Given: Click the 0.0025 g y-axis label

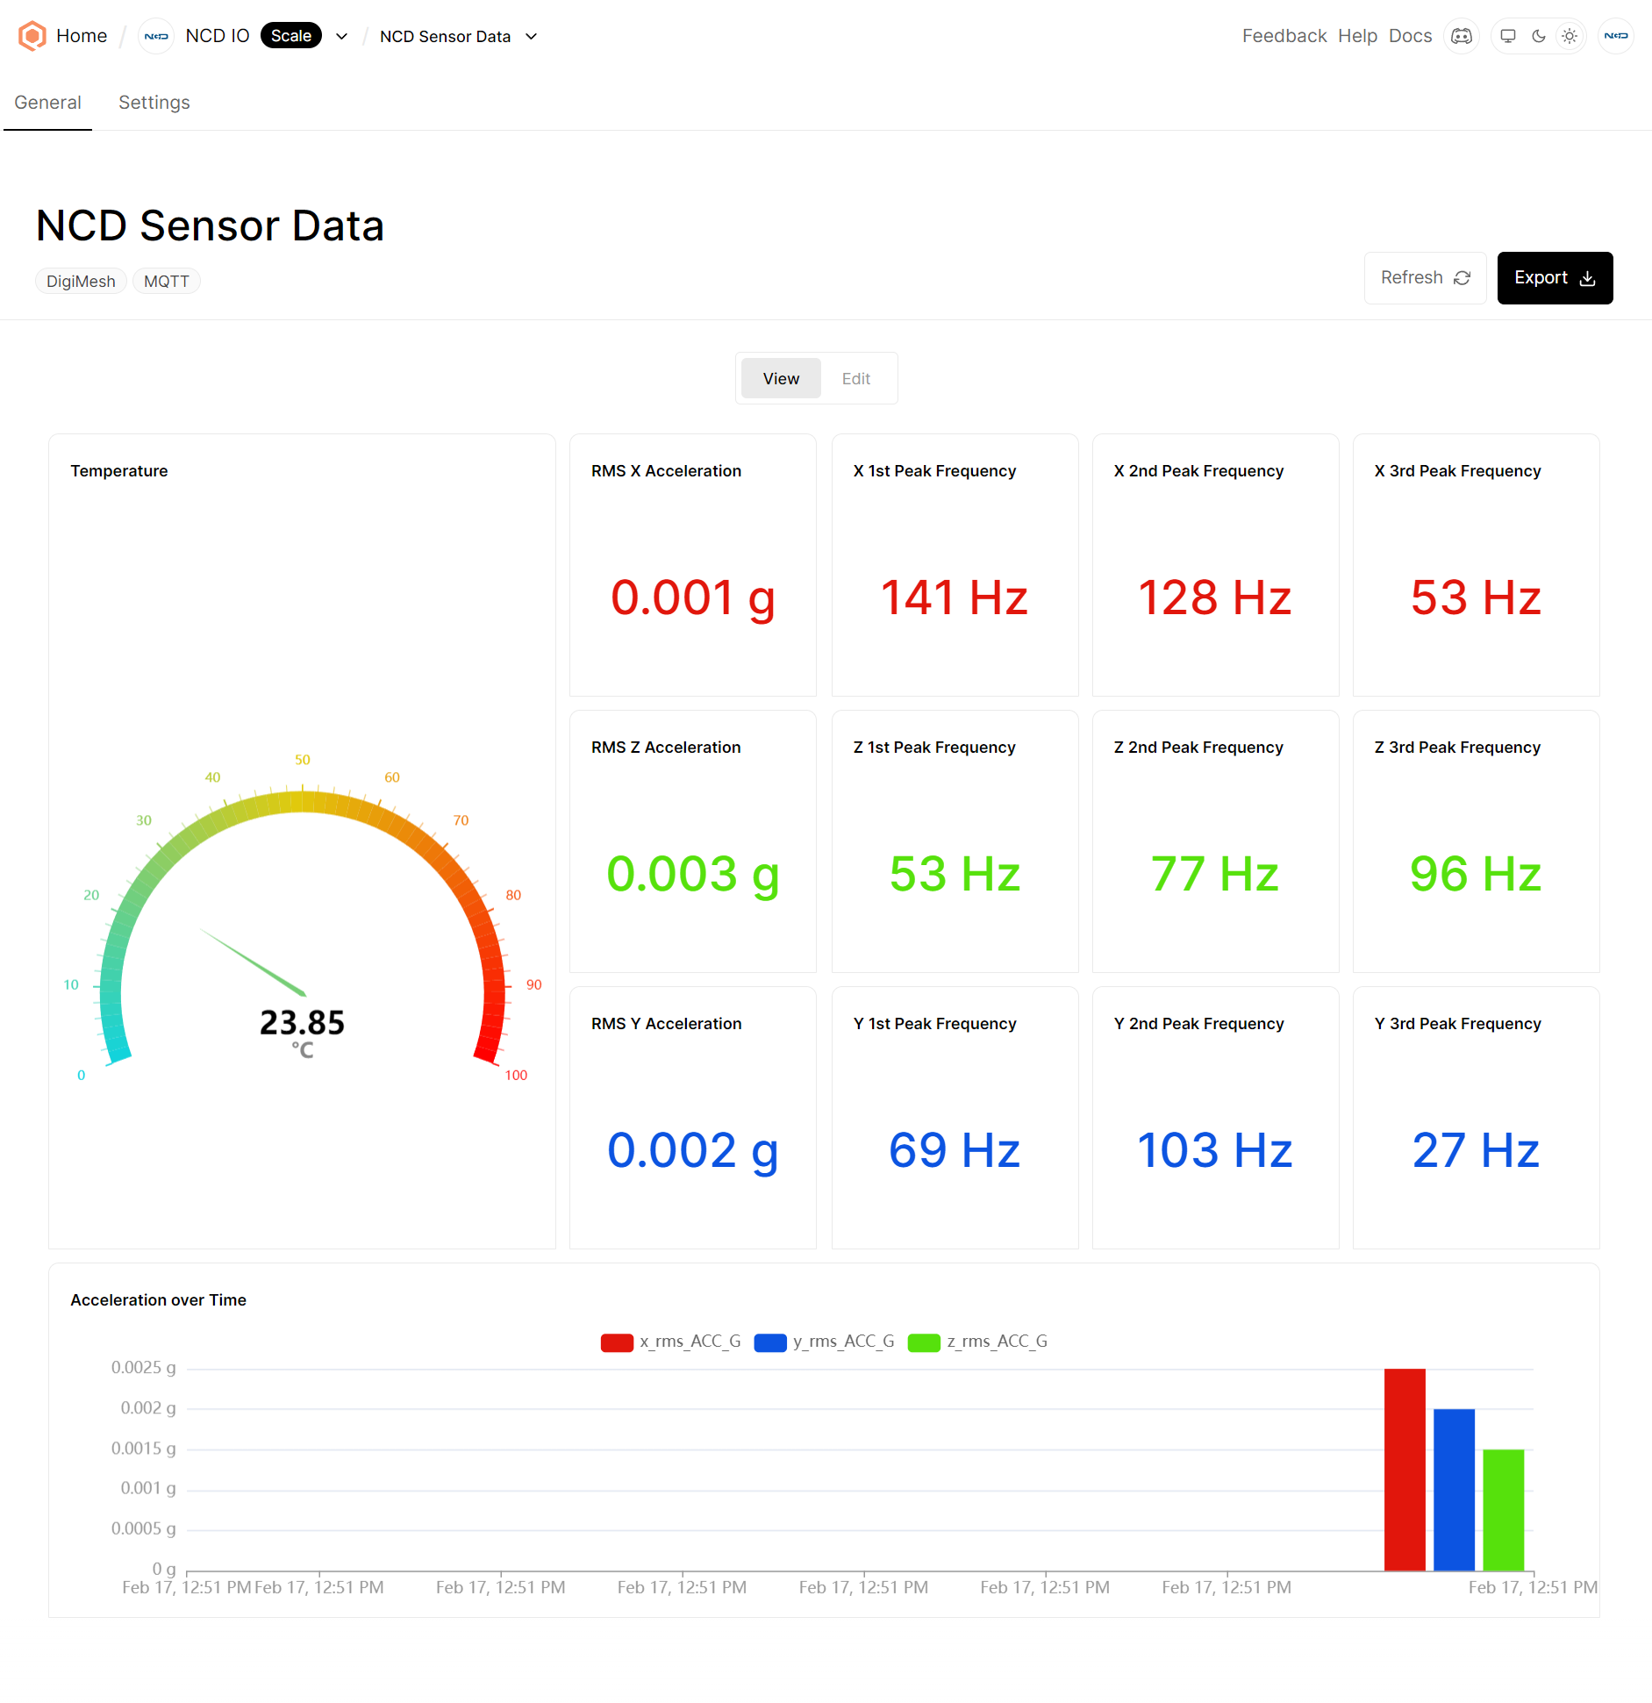Looking at the screenshot, I should tap(143, 1368).
